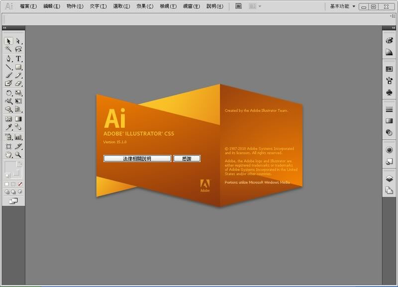Screen dimensions: 398x287
Task: Open the Brushes panel
Action: [x=389, y=81]
